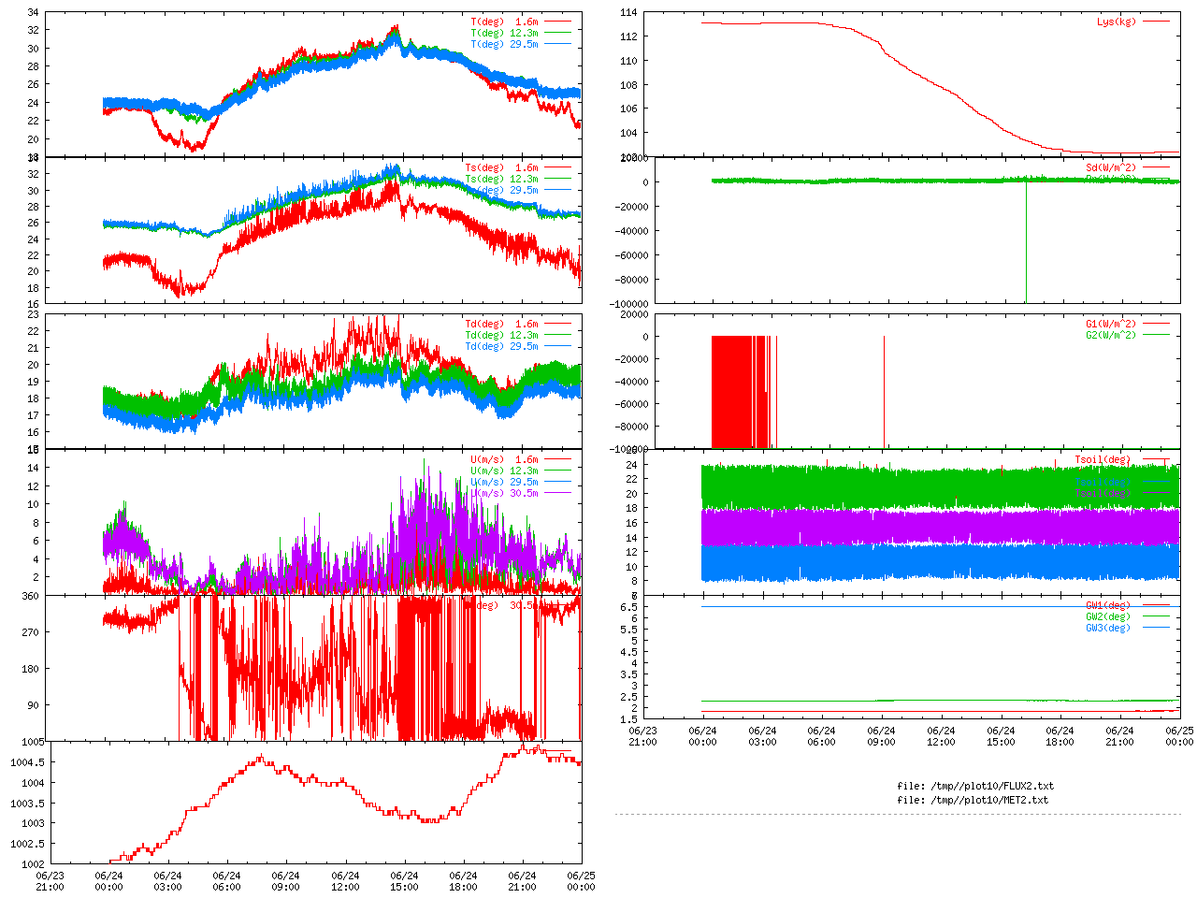Click the 06/24 12:00 label under pressure plot
Viewport: 1197px width, 898px height.
[x=345, y=881]
